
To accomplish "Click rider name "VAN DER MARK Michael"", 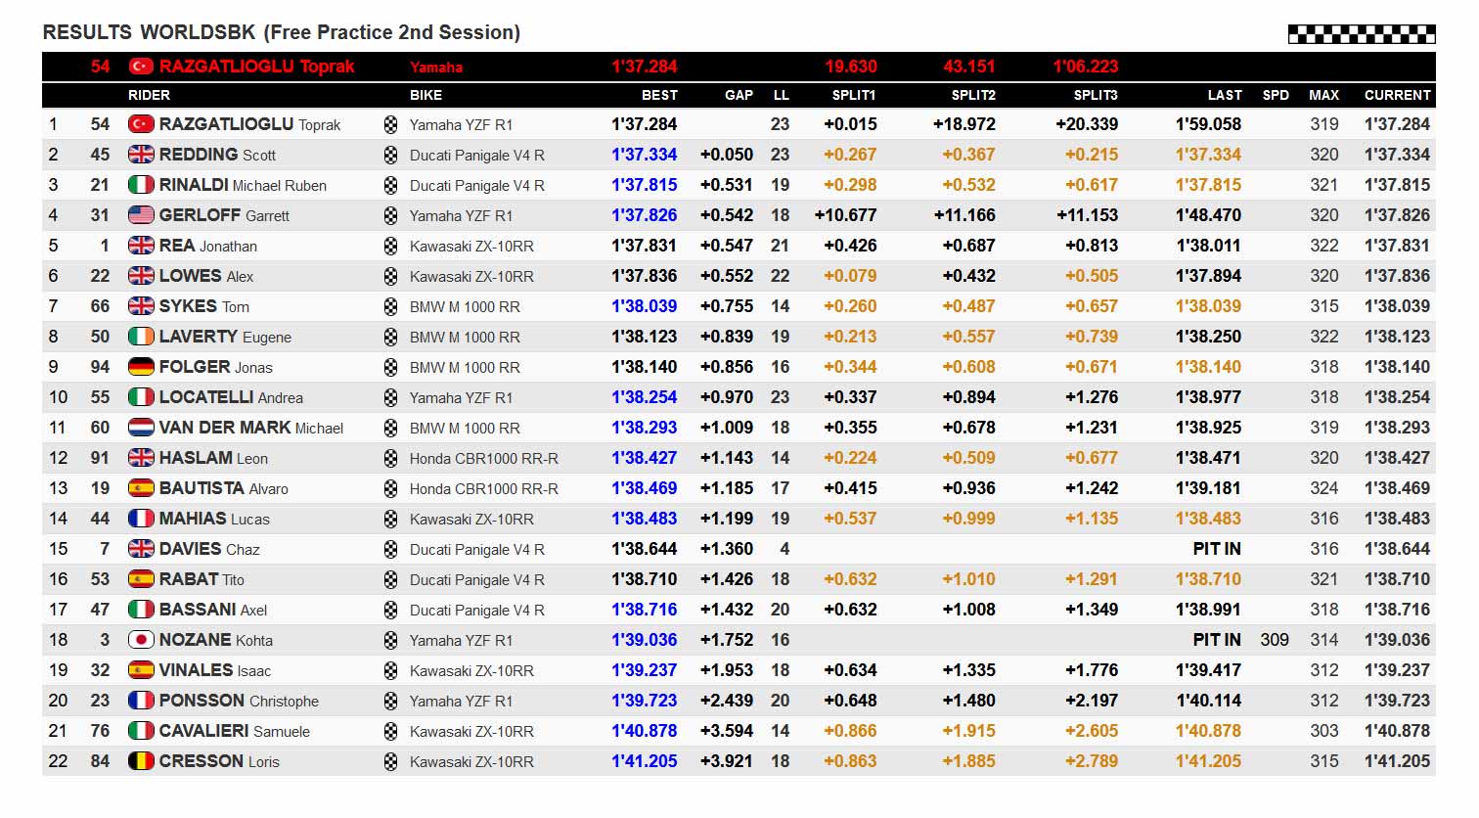I will point(251,428).
